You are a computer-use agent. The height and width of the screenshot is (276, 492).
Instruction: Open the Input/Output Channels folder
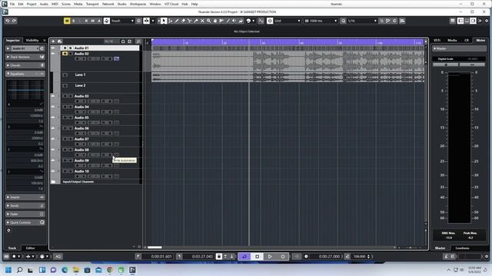point(78,182)
